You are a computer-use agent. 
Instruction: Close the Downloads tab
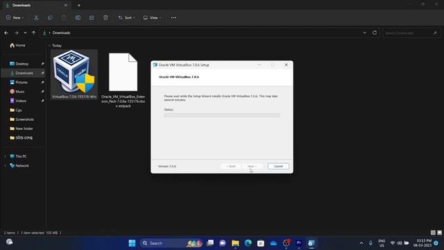coord(66,5)
